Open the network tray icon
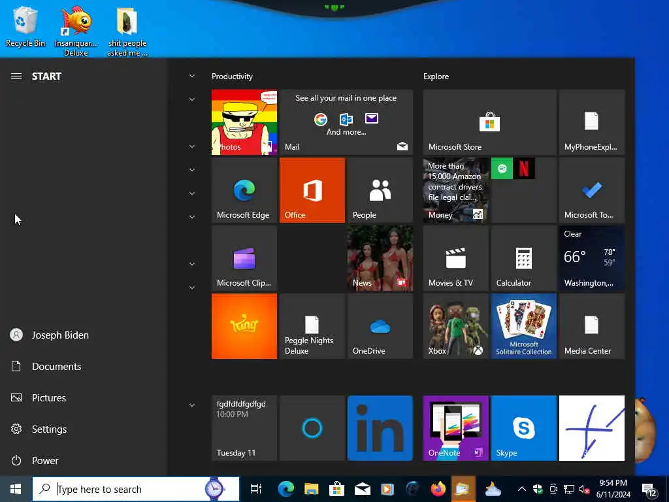Image resolution: width=669 pixels, height=502 pixels. tap(569, 489)
